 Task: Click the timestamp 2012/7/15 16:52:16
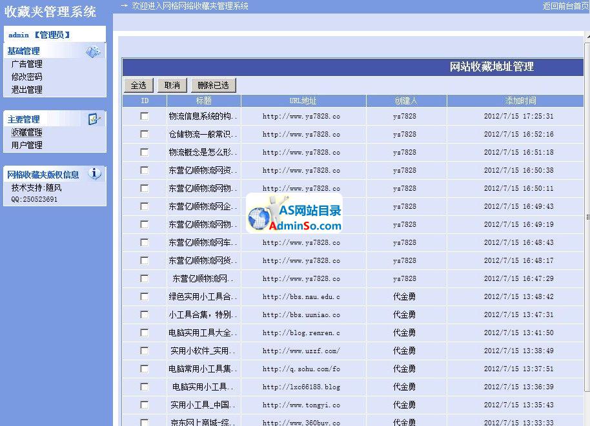coord(519,134)
